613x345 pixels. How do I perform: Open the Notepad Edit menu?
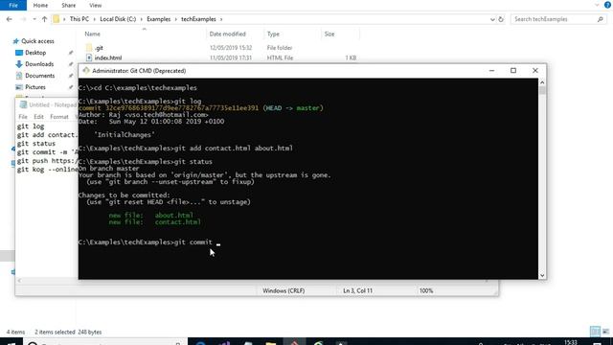(38, 117)
